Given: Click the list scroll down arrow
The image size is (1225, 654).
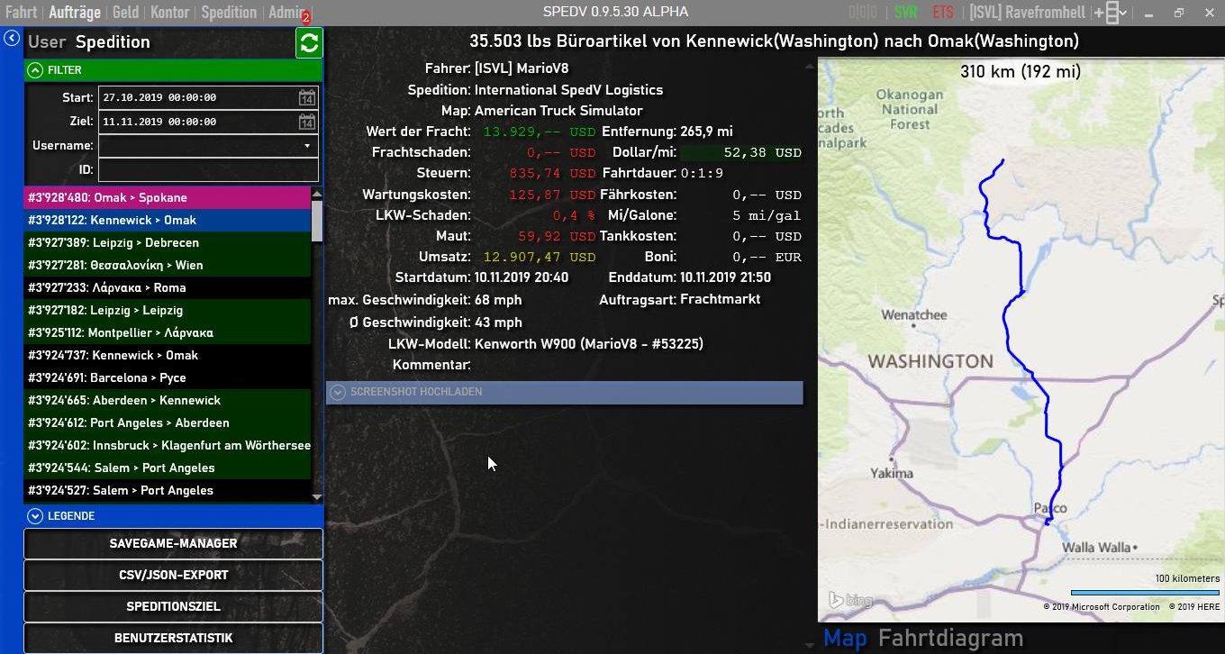Looking at the screenshot, I should pyautogui.click(x=316, y=496).
